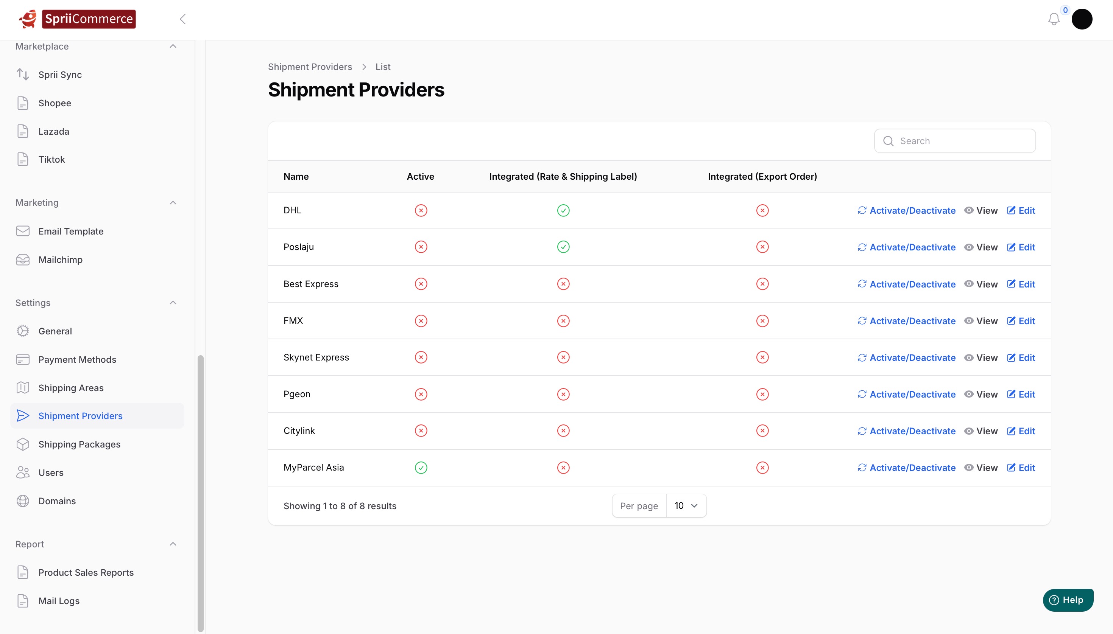
Task: Open Shipping Areas menu item
Action: pyautogui.click(x=97, y=387)
